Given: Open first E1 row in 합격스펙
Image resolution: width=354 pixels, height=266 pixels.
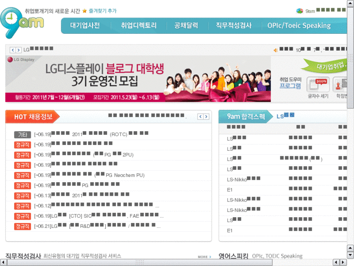Looking at the screenshot, I should [x=230, y=190].
